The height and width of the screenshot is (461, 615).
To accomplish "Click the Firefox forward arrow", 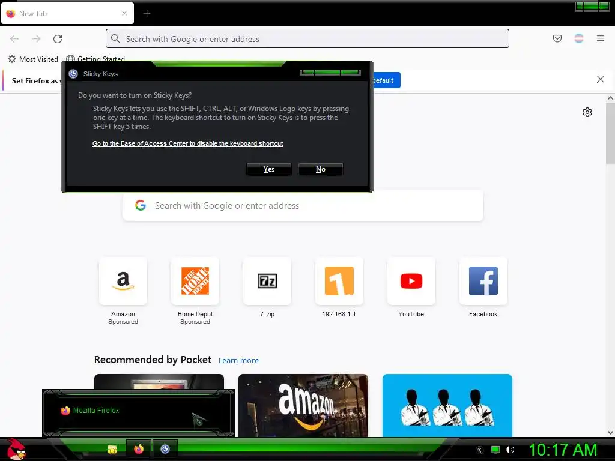I will (36, 39).
